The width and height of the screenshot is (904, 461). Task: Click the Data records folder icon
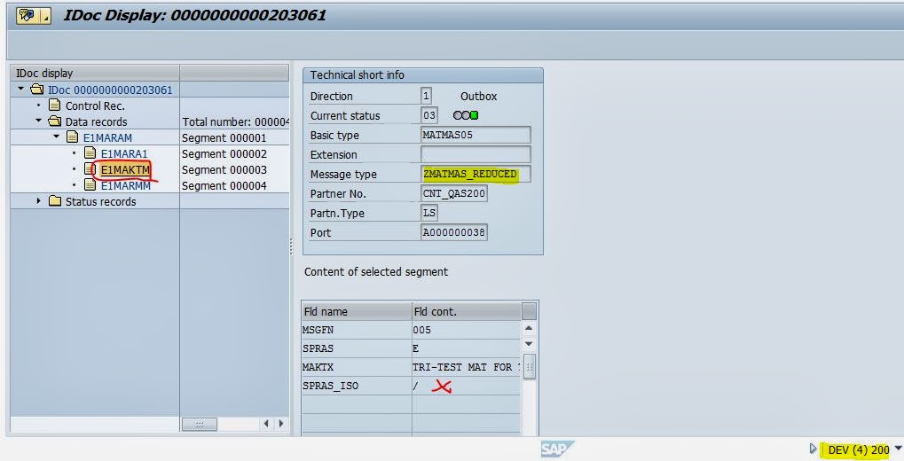click(54, 121)
